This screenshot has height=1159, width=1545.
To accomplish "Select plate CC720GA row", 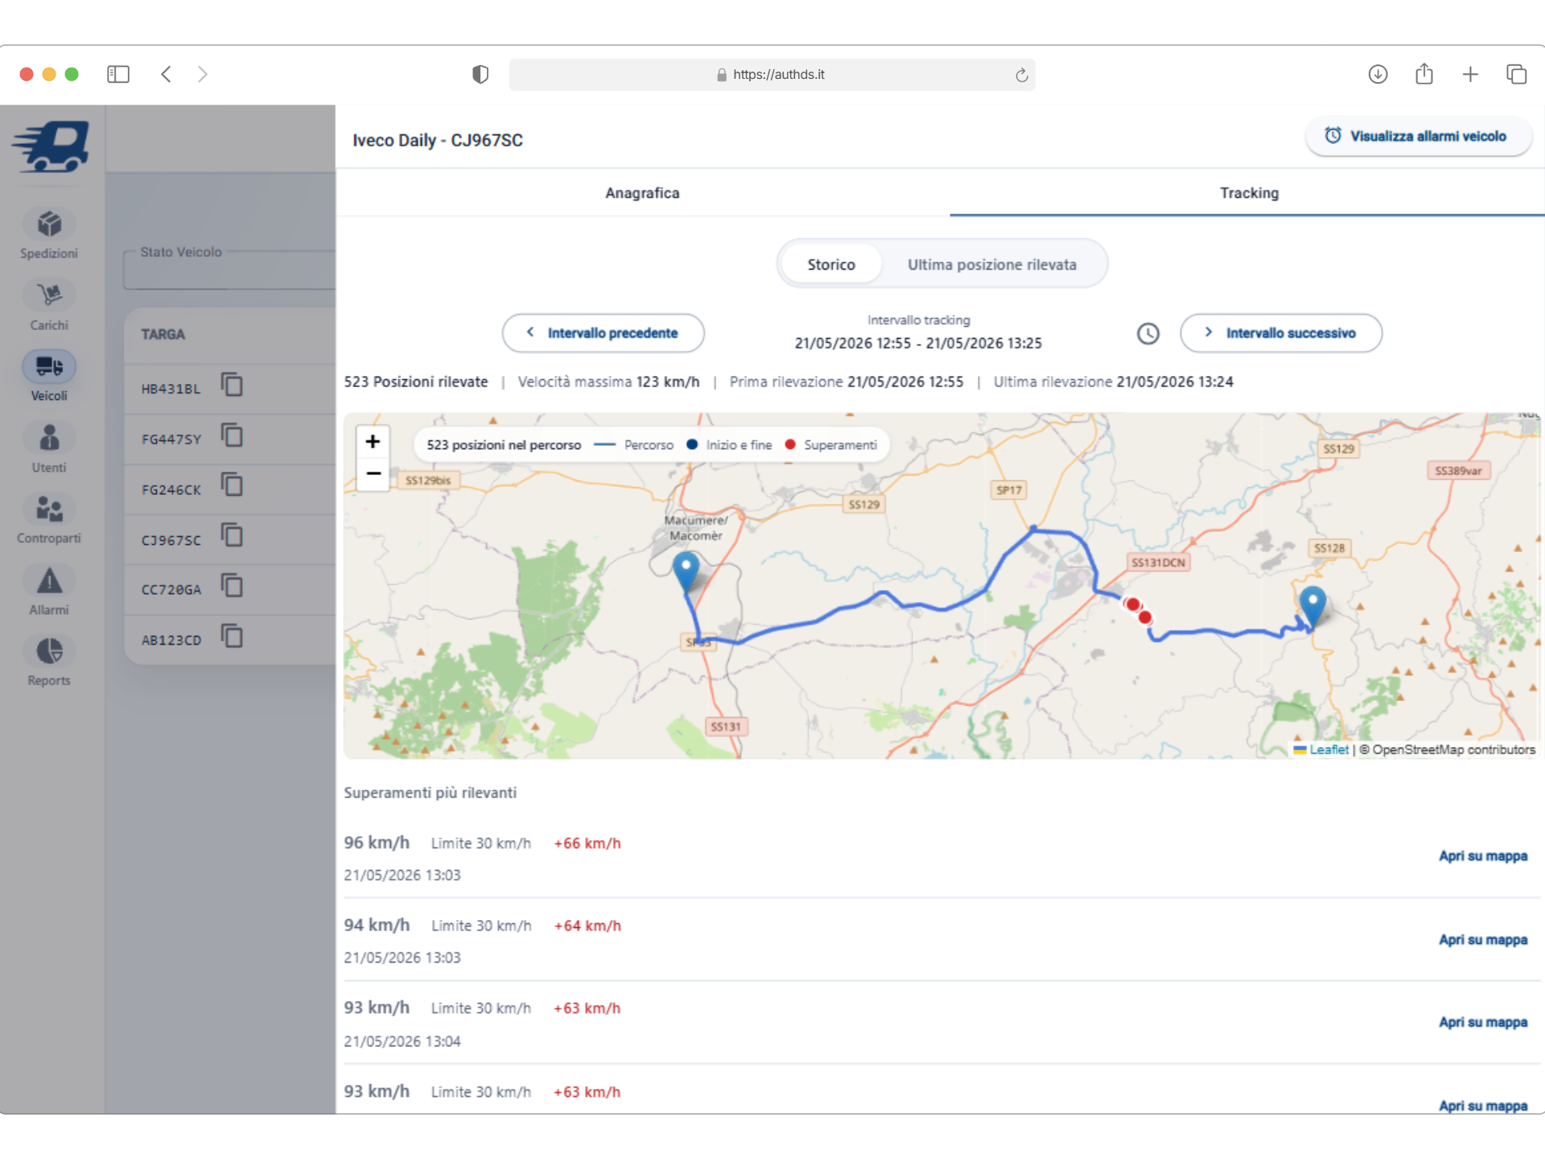I will pos(230,589).
